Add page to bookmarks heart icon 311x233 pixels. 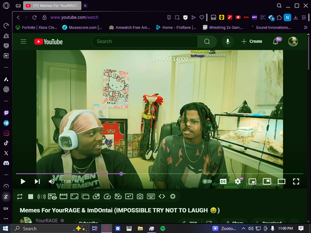[x=202, y=17]
